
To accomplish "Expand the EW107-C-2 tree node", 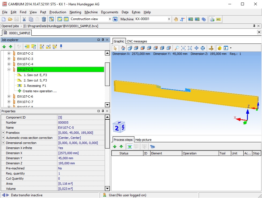I will [x=9, y=53].
